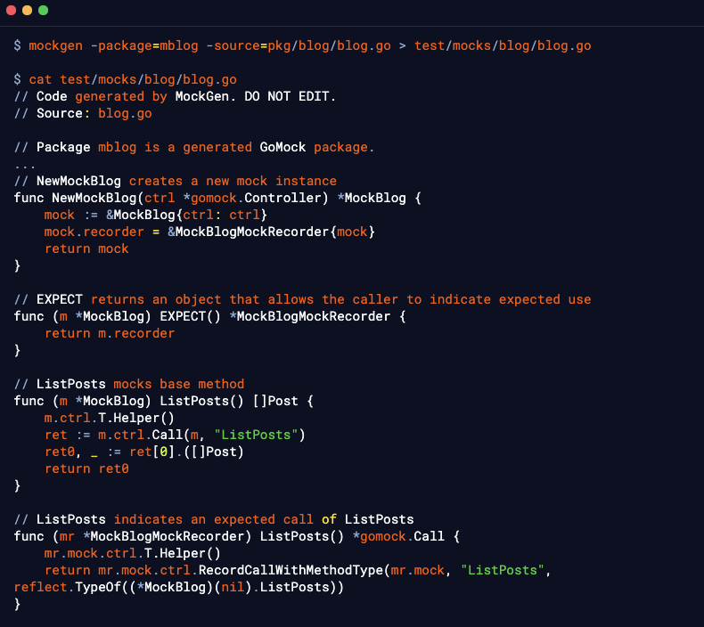Click the "return ret0" statement
This screenshot has width=704, height=627.
point(86,468)
